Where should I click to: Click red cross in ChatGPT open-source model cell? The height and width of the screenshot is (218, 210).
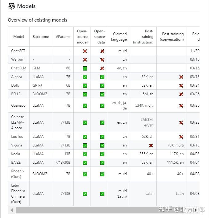(x=85, y=51)
